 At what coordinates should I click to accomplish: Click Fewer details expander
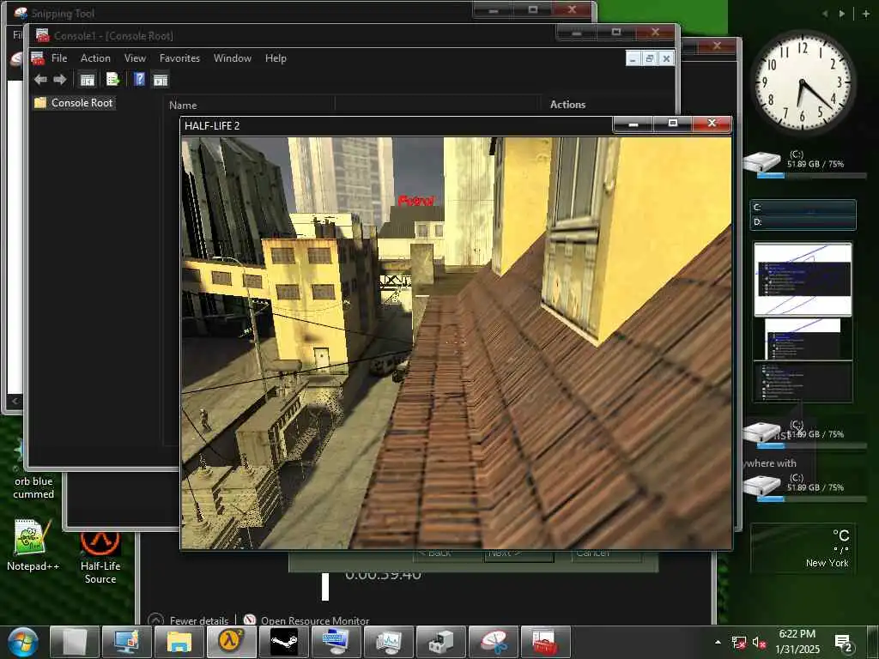(x=188, y=620)
